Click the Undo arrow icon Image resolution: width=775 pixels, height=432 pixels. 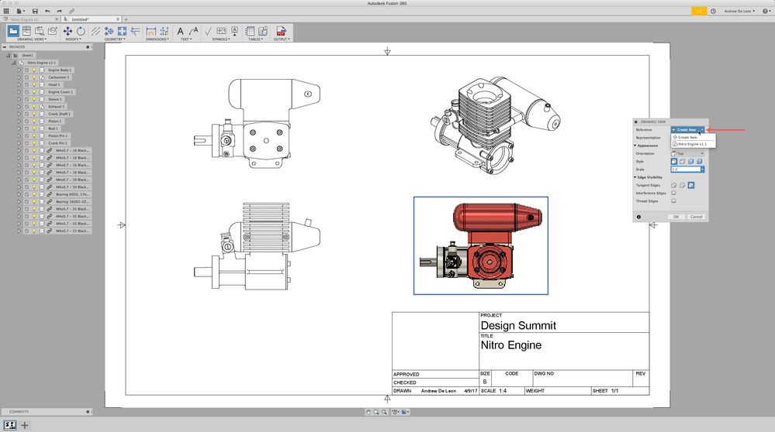[x=48, y=11]
